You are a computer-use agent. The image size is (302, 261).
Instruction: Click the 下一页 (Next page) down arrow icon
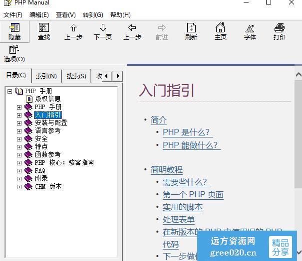point(103,31)
